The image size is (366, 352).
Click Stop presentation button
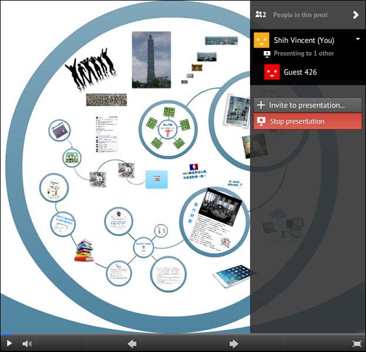point(308,121)
